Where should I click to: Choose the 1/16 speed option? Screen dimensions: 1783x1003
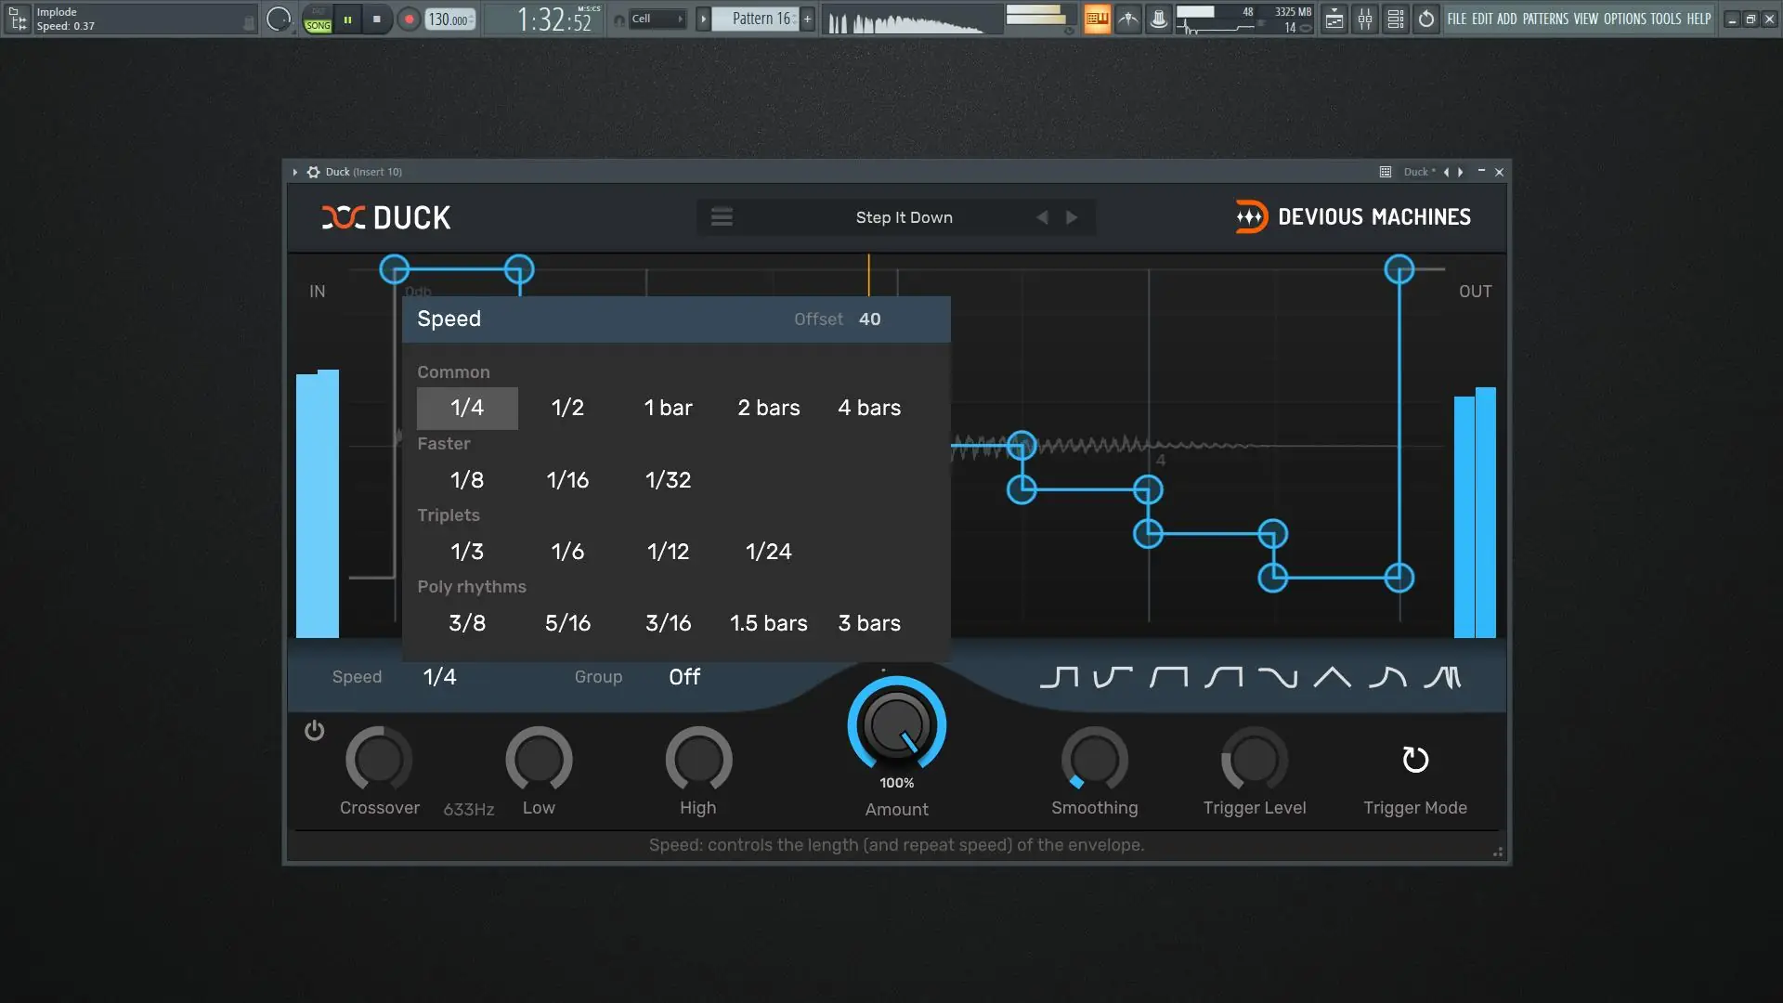[x=567, y=480]
